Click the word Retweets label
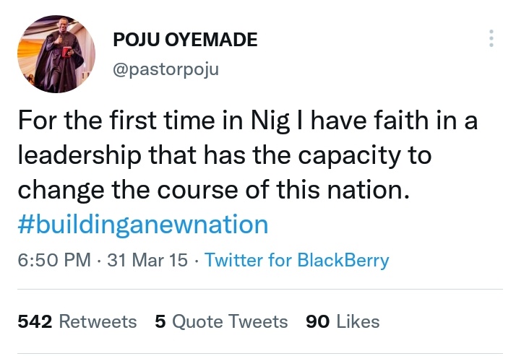 tap(97, 321)
